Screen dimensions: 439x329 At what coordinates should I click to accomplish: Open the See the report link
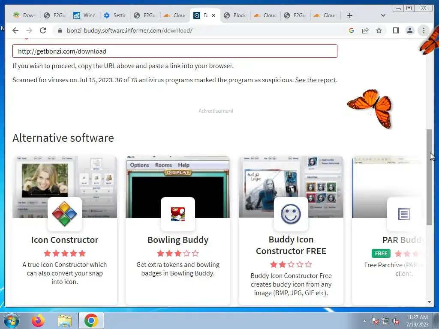315,80
